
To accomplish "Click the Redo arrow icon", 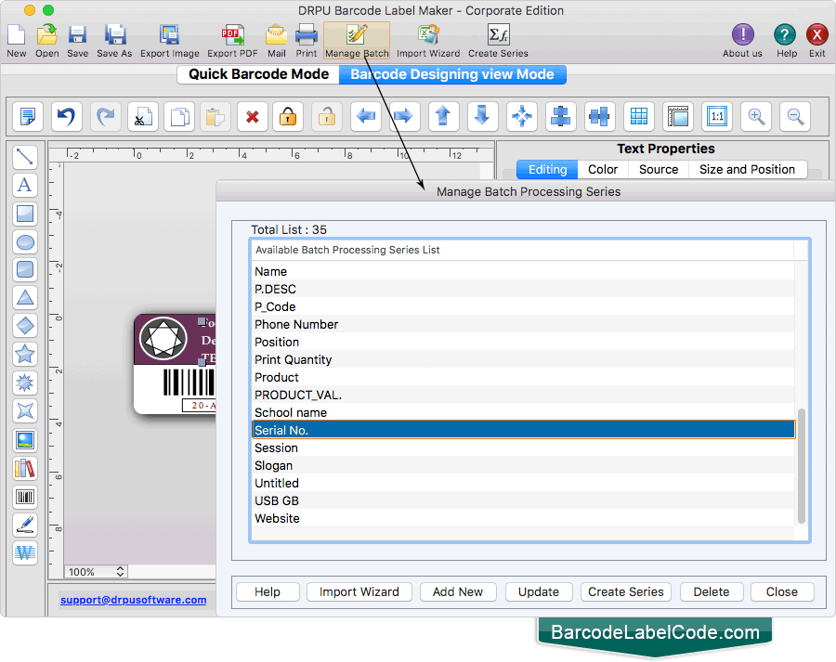I will [x=106, y=116].
